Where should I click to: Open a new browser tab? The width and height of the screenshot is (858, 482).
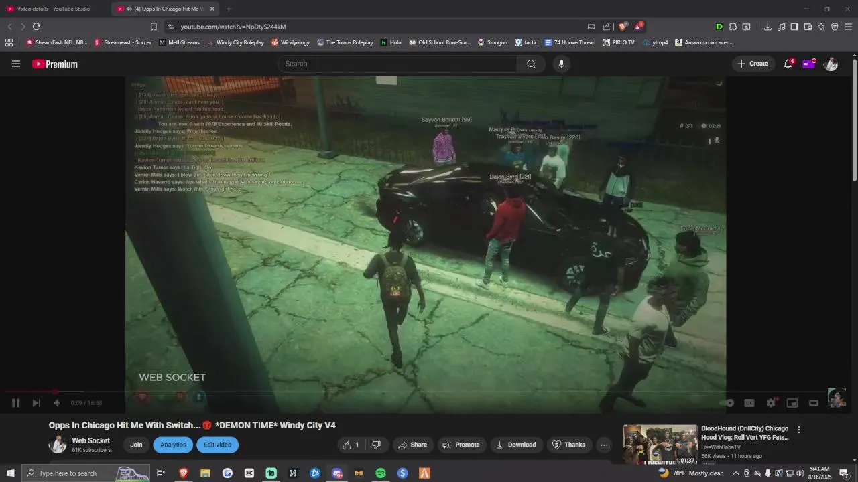tap(229, 9)
